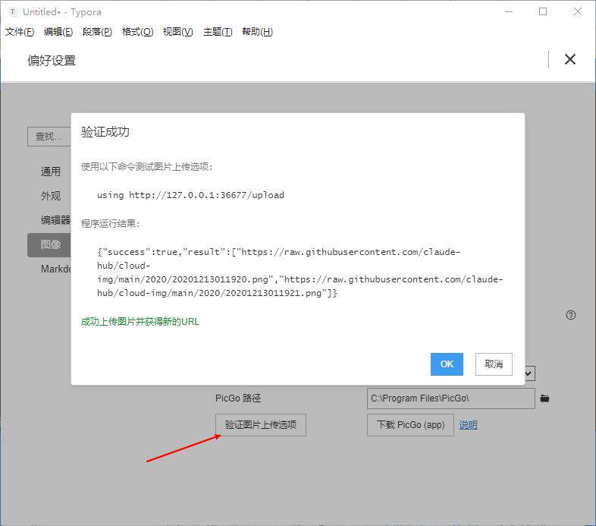Click the upload command text using http://127.0.0.1:36677/upload
Viewport: 596px width, 526px height.
[190, 195]
